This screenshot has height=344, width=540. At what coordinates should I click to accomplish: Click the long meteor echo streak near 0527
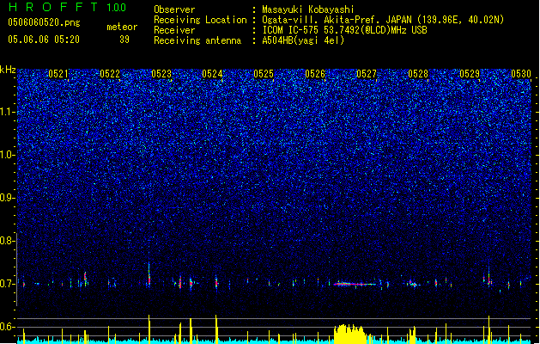pos(355,284)
